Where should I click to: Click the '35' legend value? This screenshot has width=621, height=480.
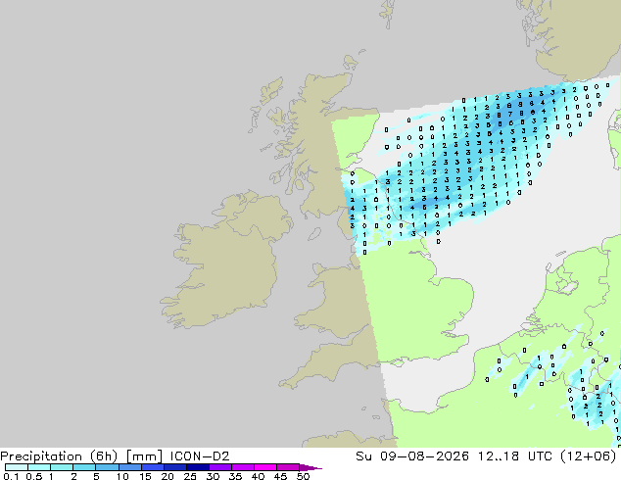click(235, 476)
